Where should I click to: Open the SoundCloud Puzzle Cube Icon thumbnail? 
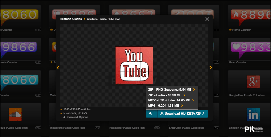20,114
